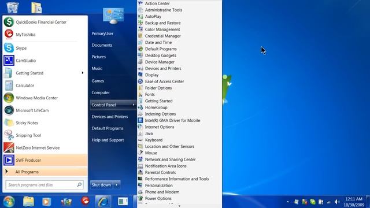Open Recycle Bin on desktop
Viewport: 370px width, 208px height.
13,7
